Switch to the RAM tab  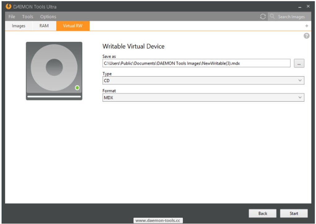coord(44,26)
